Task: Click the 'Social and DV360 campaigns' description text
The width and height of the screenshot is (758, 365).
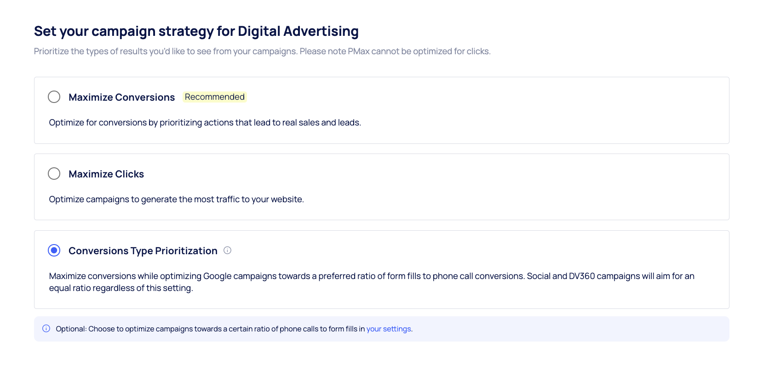Action: click(583, 276)
